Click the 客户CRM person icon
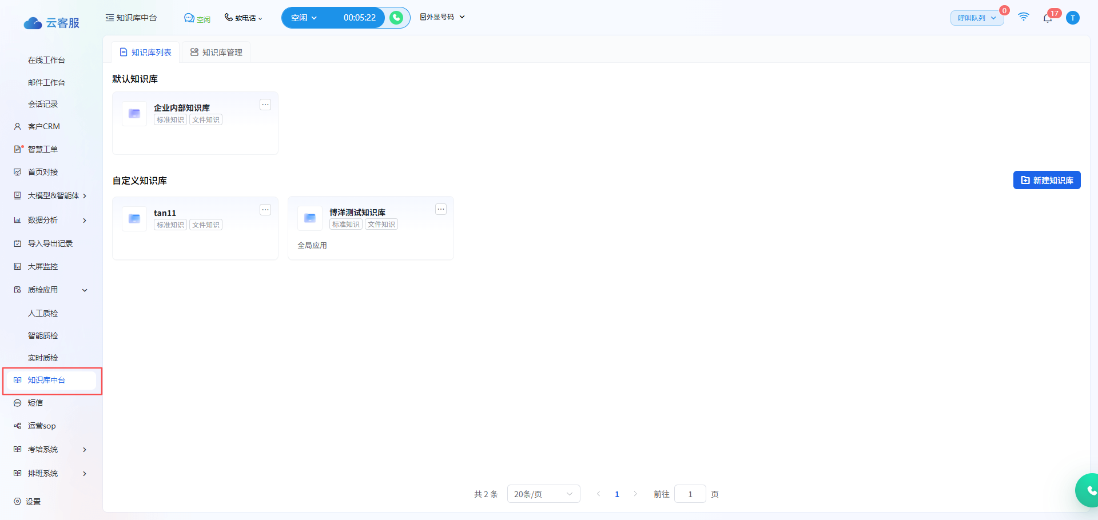 point(18,126)
